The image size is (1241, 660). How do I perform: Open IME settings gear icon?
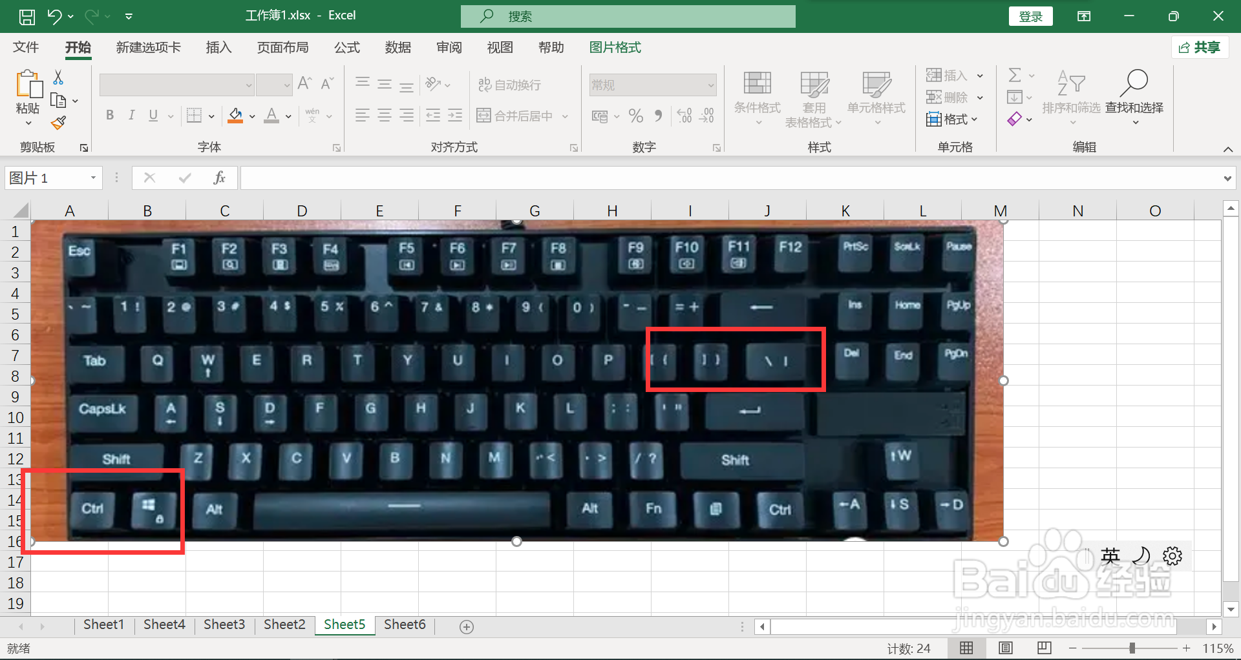click(1172, 556)
